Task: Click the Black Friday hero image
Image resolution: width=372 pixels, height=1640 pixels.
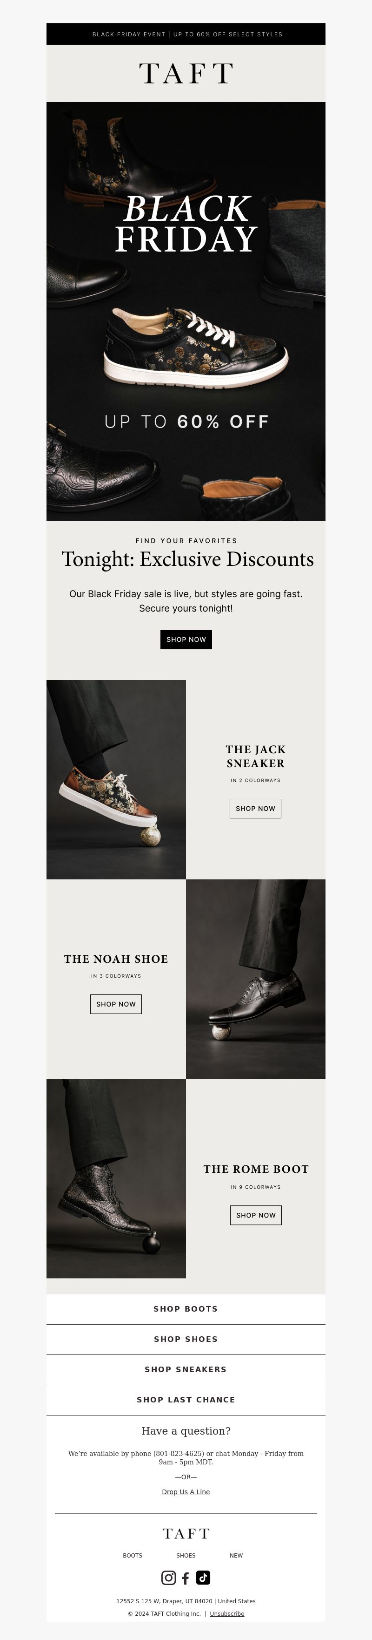Action: pos(186,311)
